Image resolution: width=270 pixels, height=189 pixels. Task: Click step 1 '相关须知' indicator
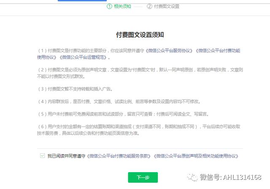(x=119, y=6)
